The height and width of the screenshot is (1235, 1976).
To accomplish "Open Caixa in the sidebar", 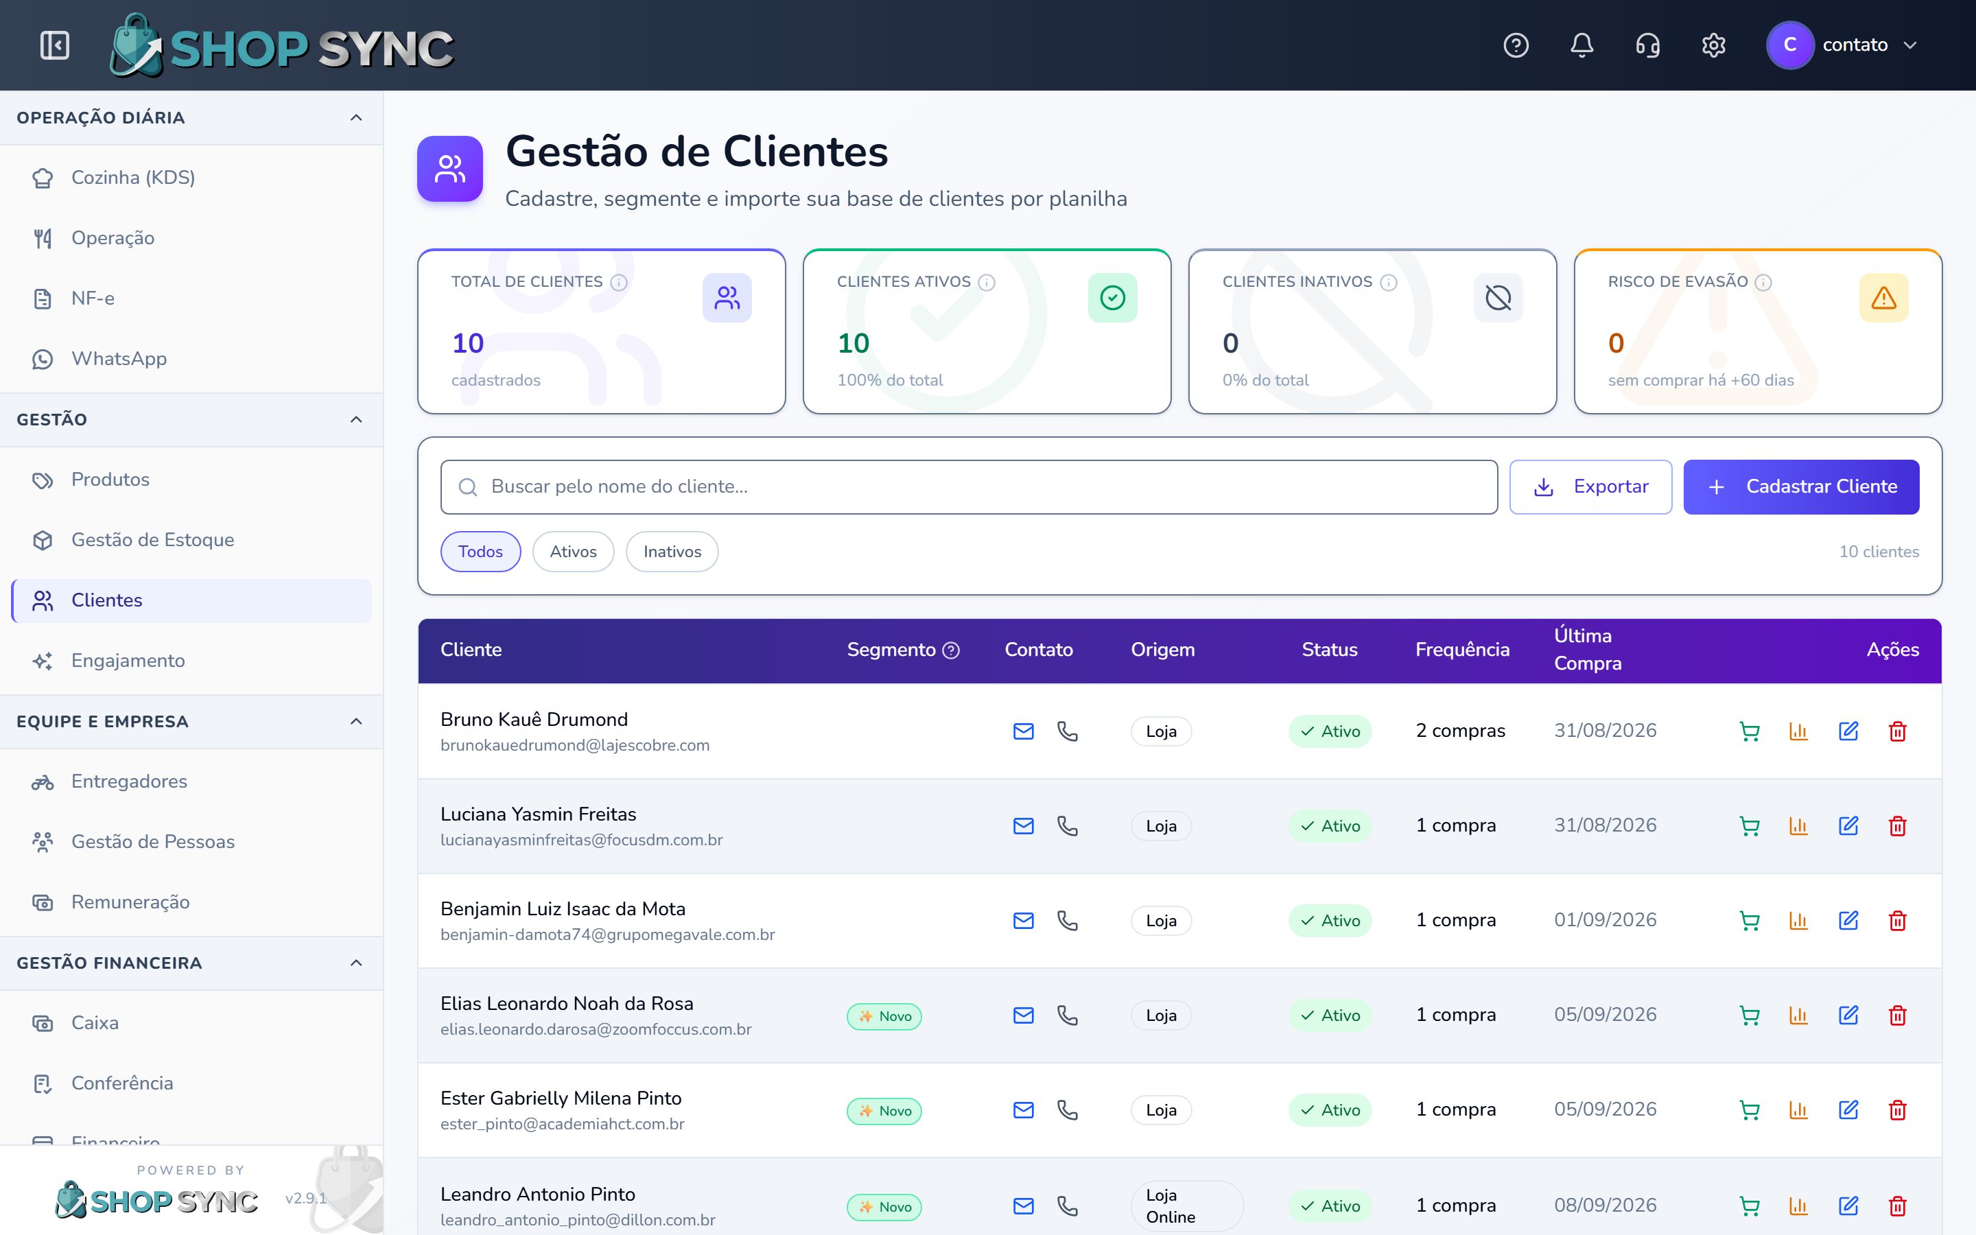I will click(192, 1022).
